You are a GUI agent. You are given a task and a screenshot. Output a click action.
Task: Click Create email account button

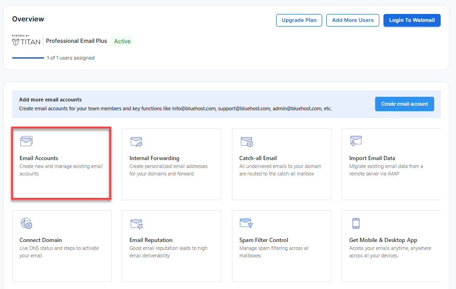[404, 104]
